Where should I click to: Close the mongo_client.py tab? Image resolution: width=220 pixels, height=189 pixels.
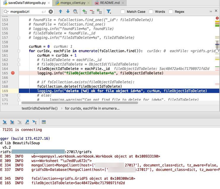[89, 3]
